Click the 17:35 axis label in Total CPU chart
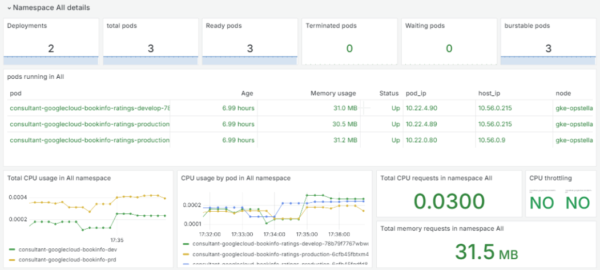 116,240
